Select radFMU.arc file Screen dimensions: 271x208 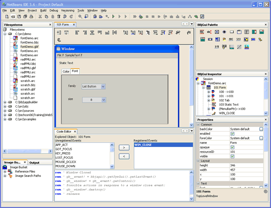[x=28, y=59]
